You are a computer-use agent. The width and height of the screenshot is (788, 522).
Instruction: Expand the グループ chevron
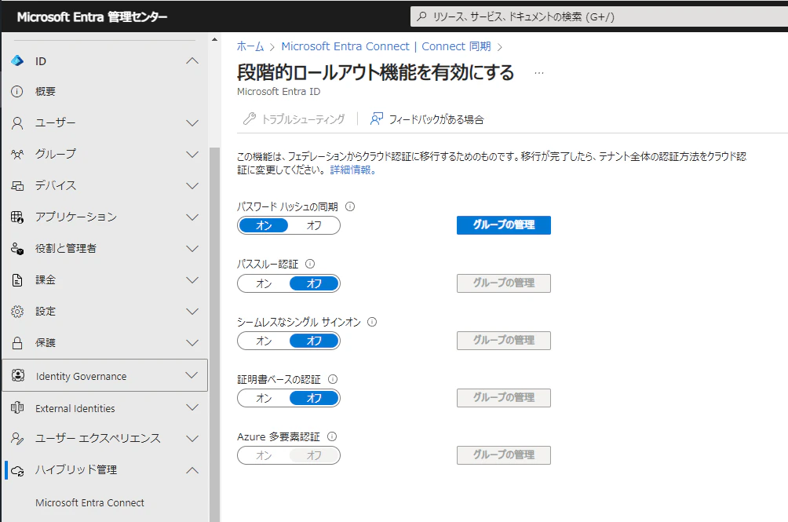pyautogui.click(x=192, y=154)
